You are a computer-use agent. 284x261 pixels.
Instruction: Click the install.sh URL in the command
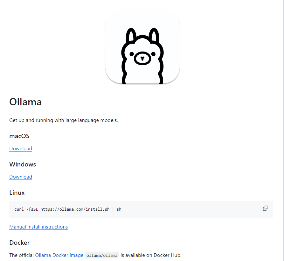coord(75,209)
